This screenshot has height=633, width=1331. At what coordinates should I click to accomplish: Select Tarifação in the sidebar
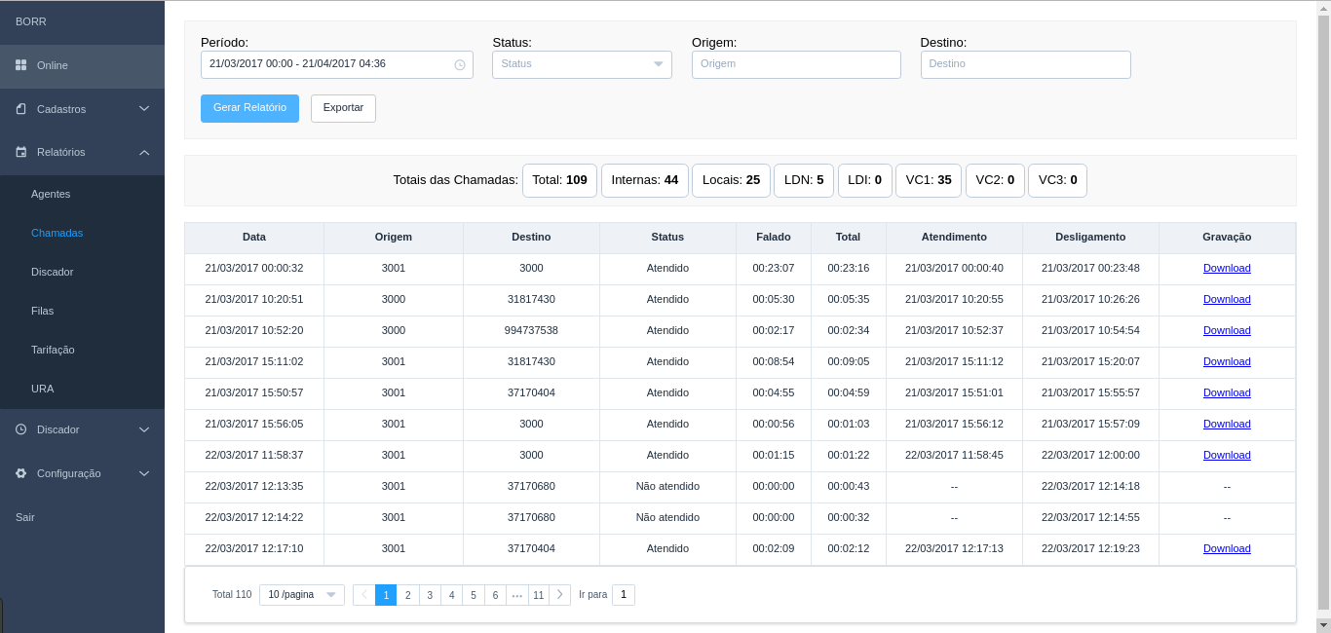tap(53, 350)
